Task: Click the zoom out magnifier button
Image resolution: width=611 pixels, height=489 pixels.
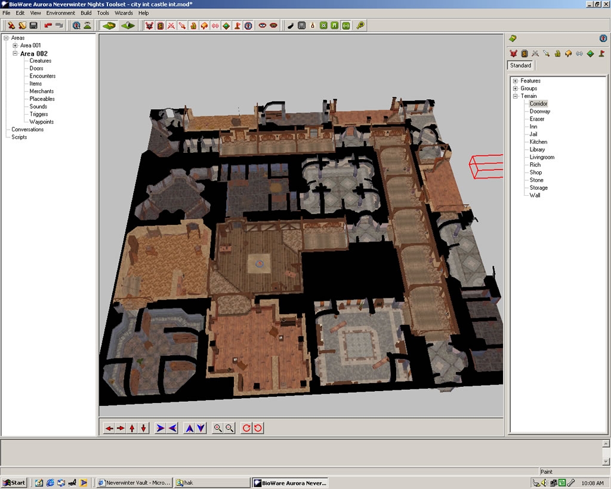Action: point(230,428)
